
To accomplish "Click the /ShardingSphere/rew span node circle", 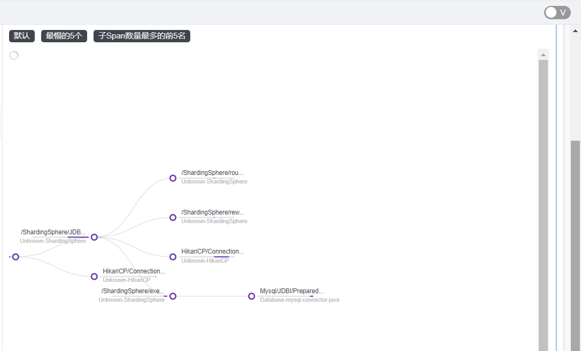I will pos(173,217).
